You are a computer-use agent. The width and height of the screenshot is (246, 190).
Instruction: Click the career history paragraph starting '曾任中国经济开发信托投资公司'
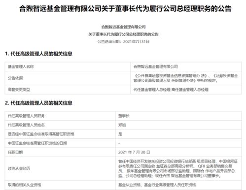[x=178, y=168]
